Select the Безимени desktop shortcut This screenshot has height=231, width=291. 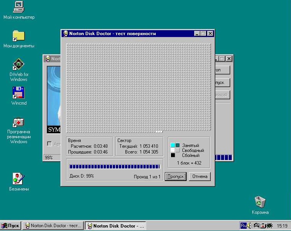tap(19, 179)
